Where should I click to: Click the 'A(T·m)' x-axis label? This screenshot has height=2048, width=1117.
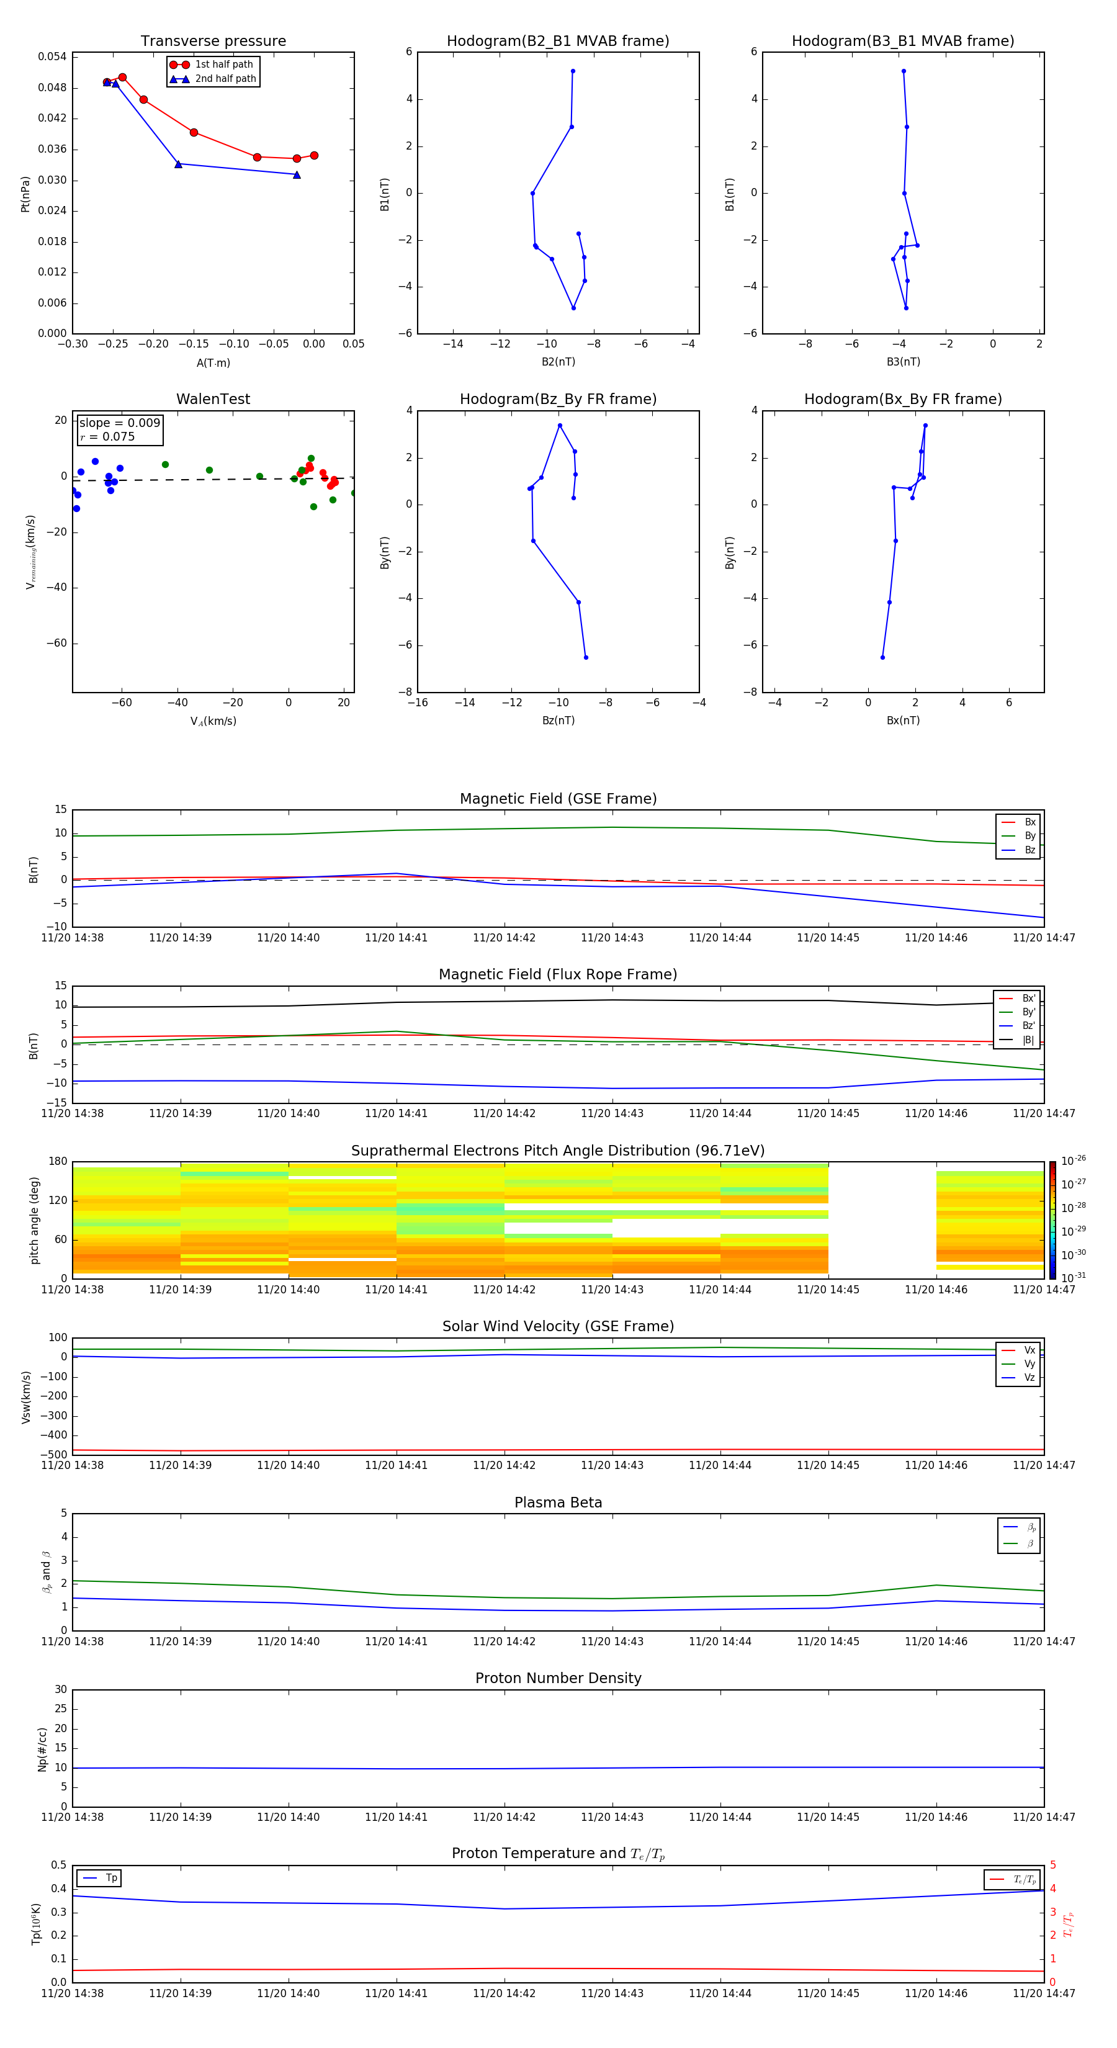[213, 363]
